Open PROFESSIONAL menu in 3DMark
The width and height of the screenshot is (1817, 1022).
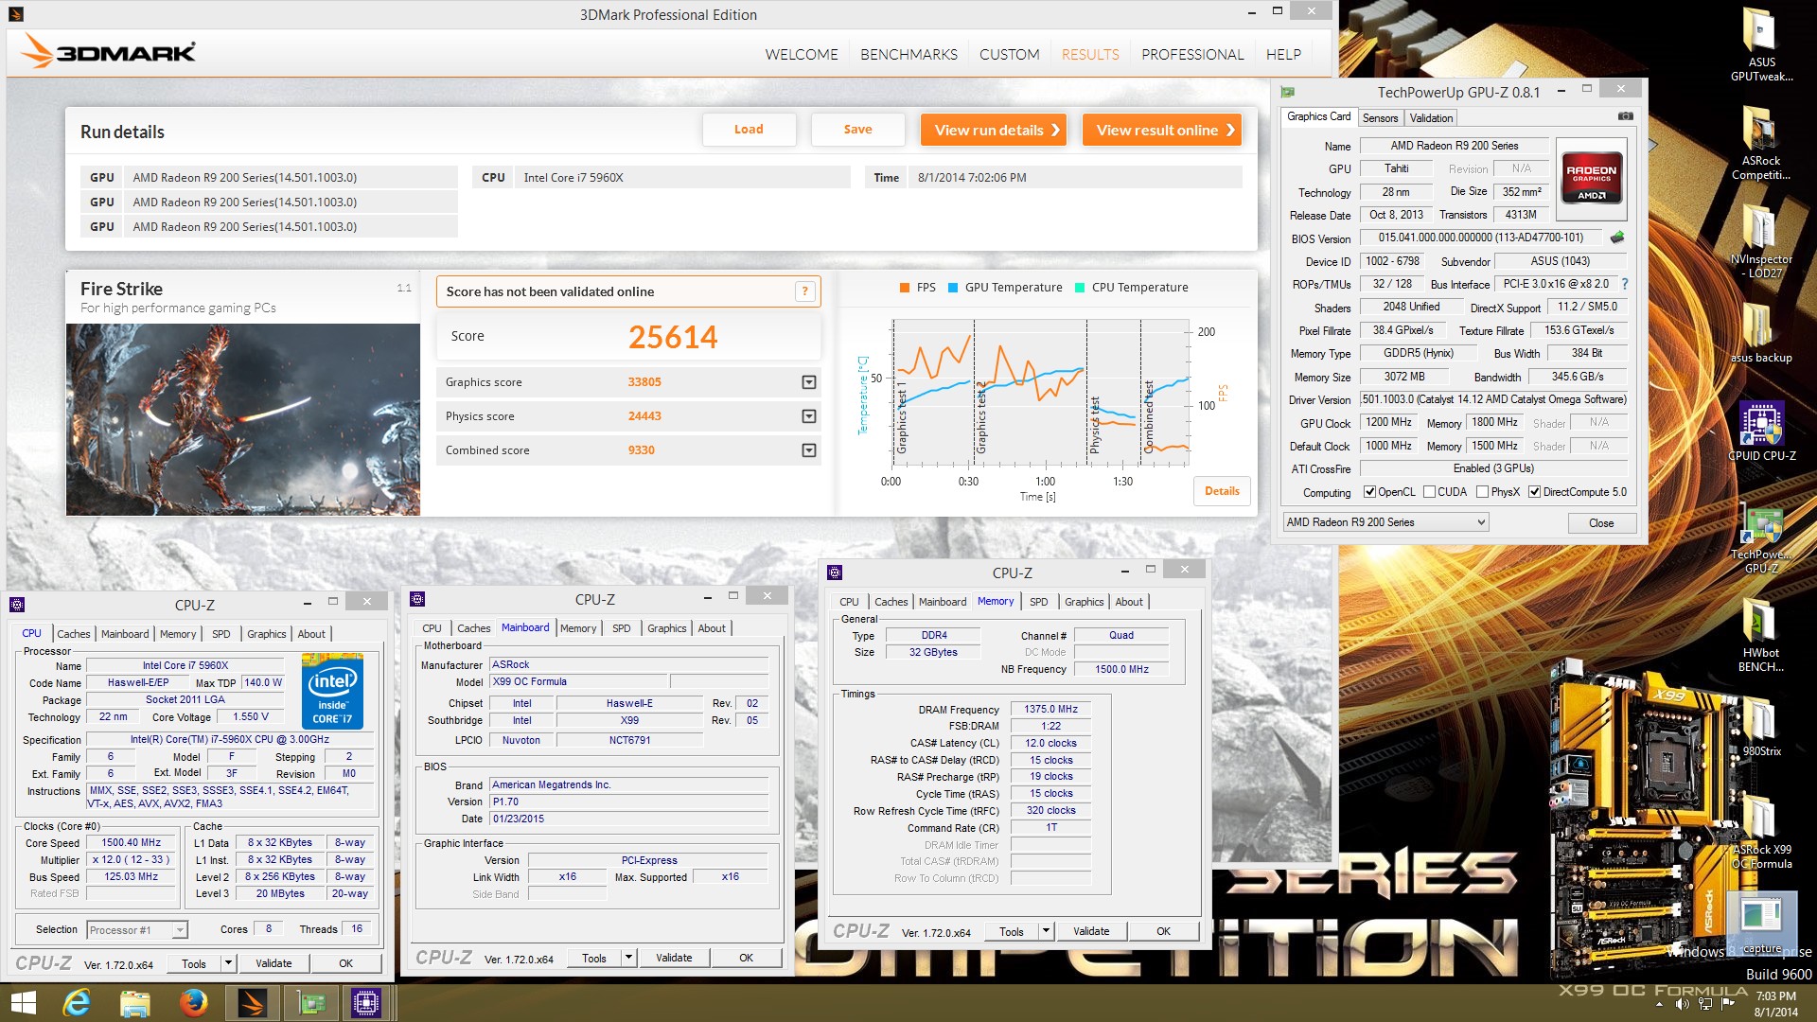pos(1192,54)
